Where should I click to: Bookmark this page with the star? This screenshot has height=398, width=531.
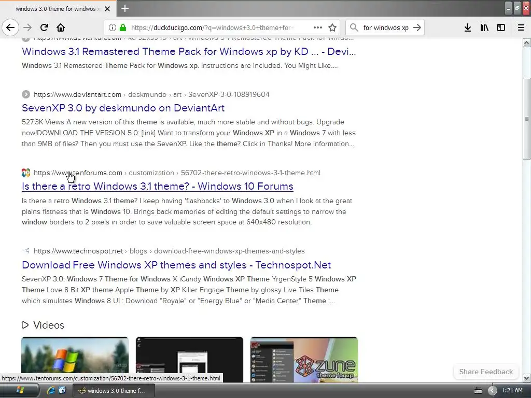[x=332, y=27]
